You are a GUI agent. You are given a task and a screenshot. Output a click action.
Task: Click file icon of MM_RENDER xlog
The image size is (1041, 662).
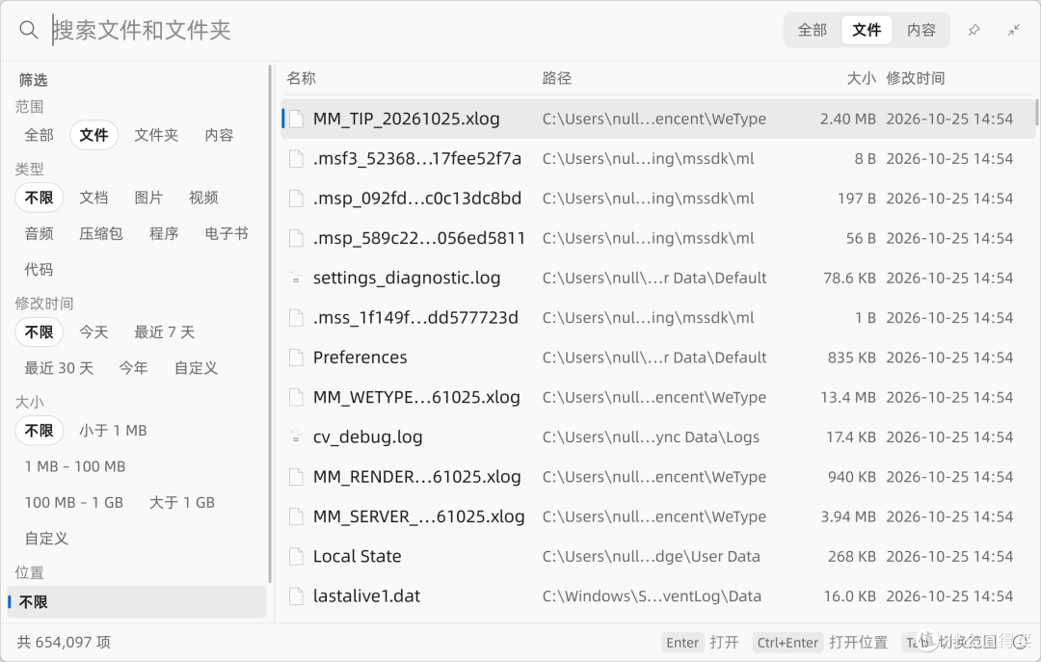point(296,477)
